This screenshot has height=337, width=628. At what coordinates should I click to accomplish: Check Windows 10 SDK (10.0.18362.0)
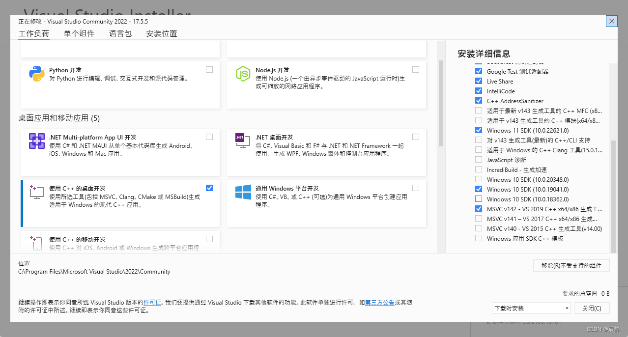(479, 199)
